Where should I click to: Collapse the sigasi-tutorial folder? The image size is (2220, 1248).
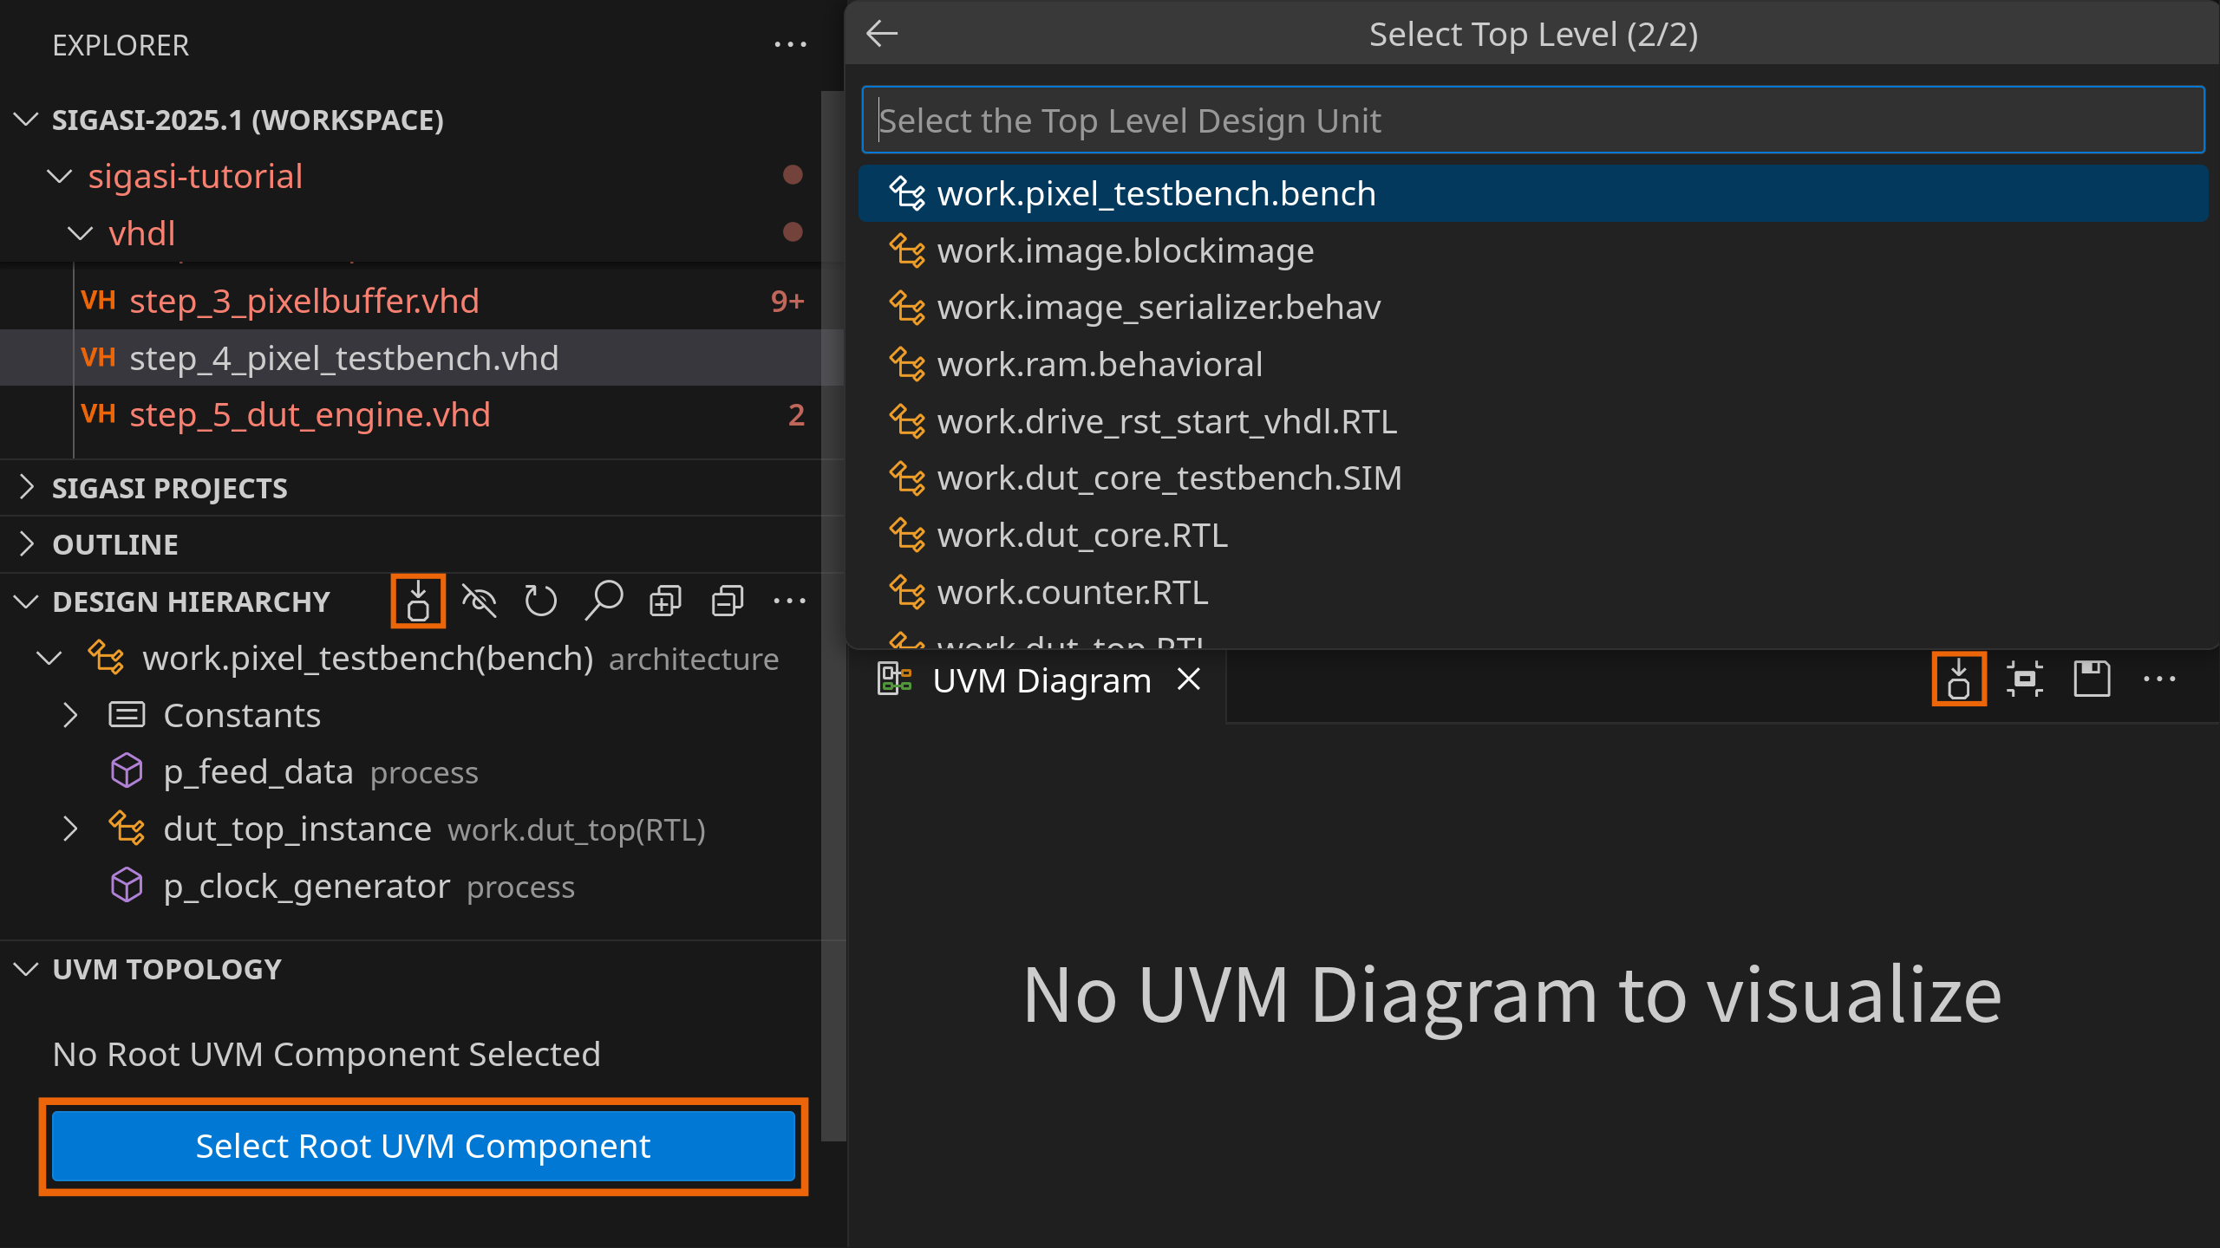click(x=59, y=176)
